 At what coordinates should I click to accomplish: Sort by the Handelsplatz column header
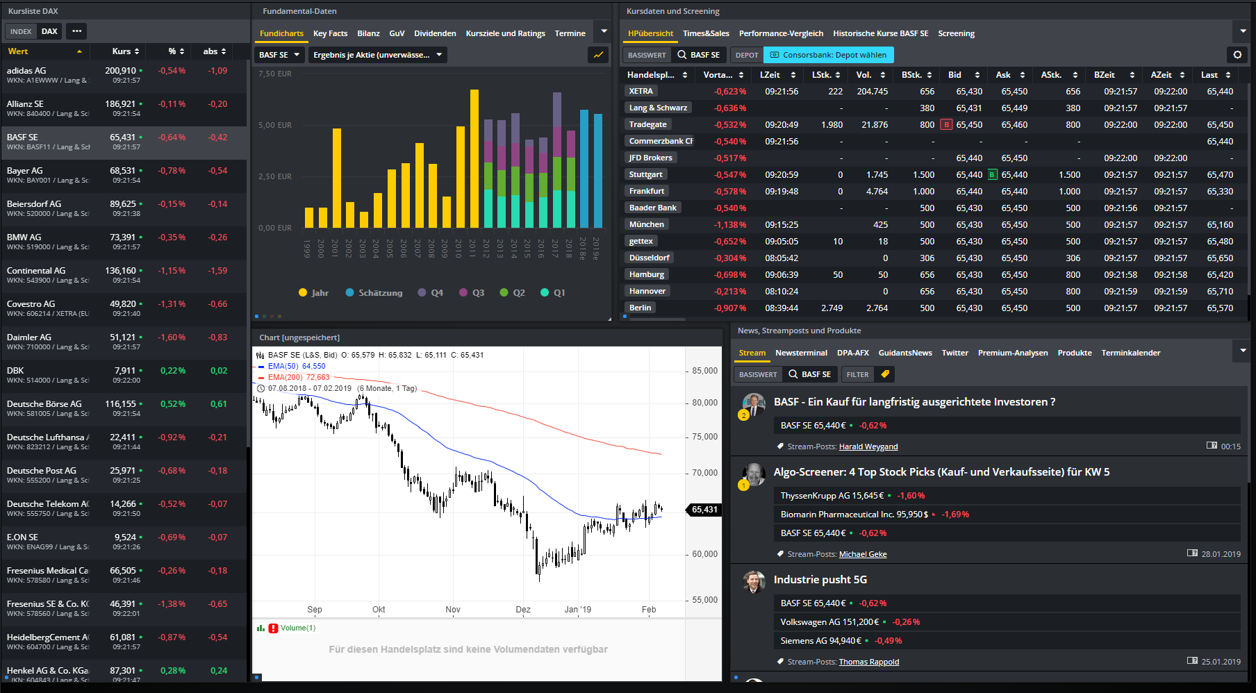[x=657, y=75]
